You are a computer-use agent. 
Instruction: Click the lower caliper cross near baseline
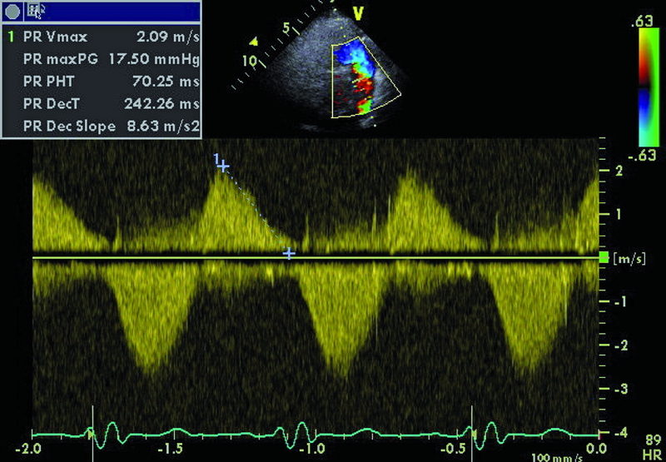click(x=288, y=252)
